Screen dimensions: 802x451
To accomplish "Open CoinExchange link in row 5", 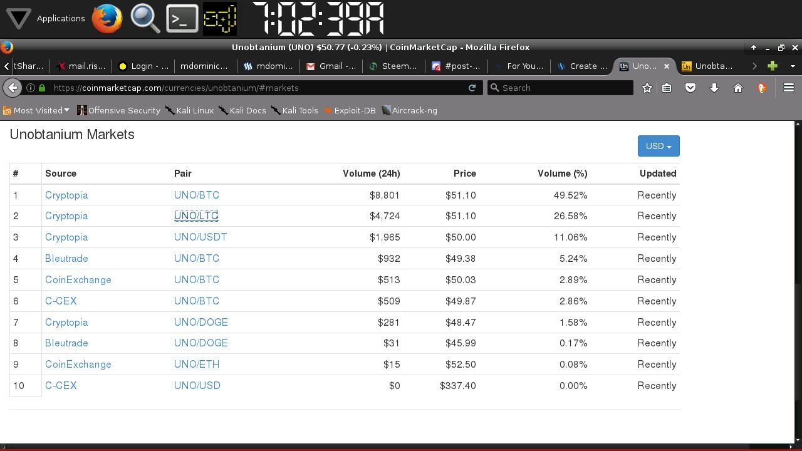I will point(78,279).
